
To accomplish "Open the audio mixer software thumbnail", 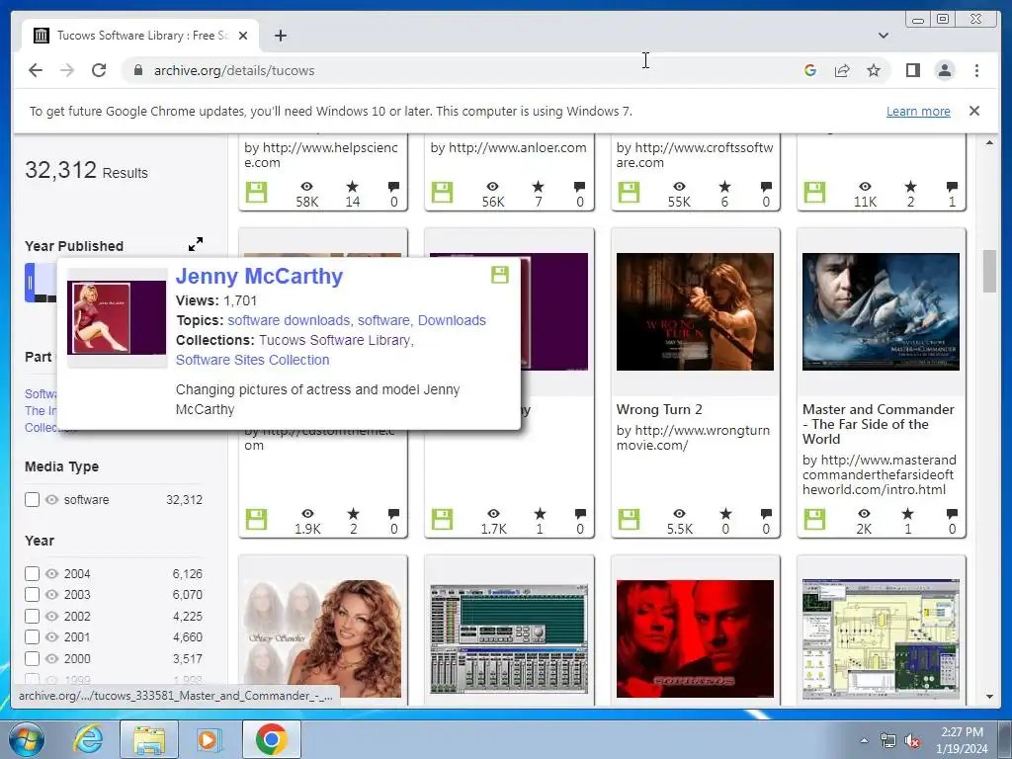I will 509,638.
